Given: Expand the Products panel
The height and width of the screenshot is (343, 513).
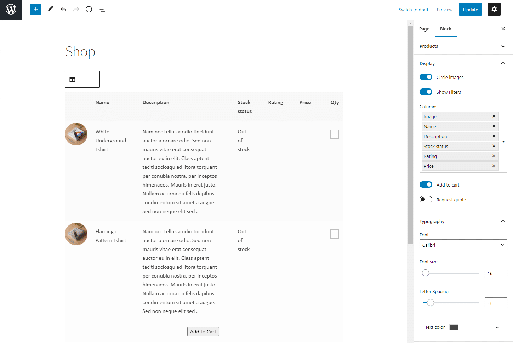Looking at the screenshot, I should 463,46.
